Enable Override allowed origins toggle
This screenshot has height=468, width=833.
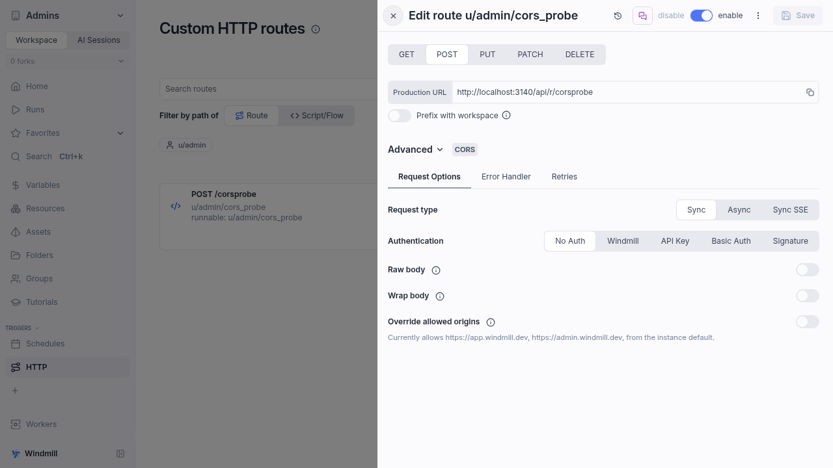click(x=808, y=322)
